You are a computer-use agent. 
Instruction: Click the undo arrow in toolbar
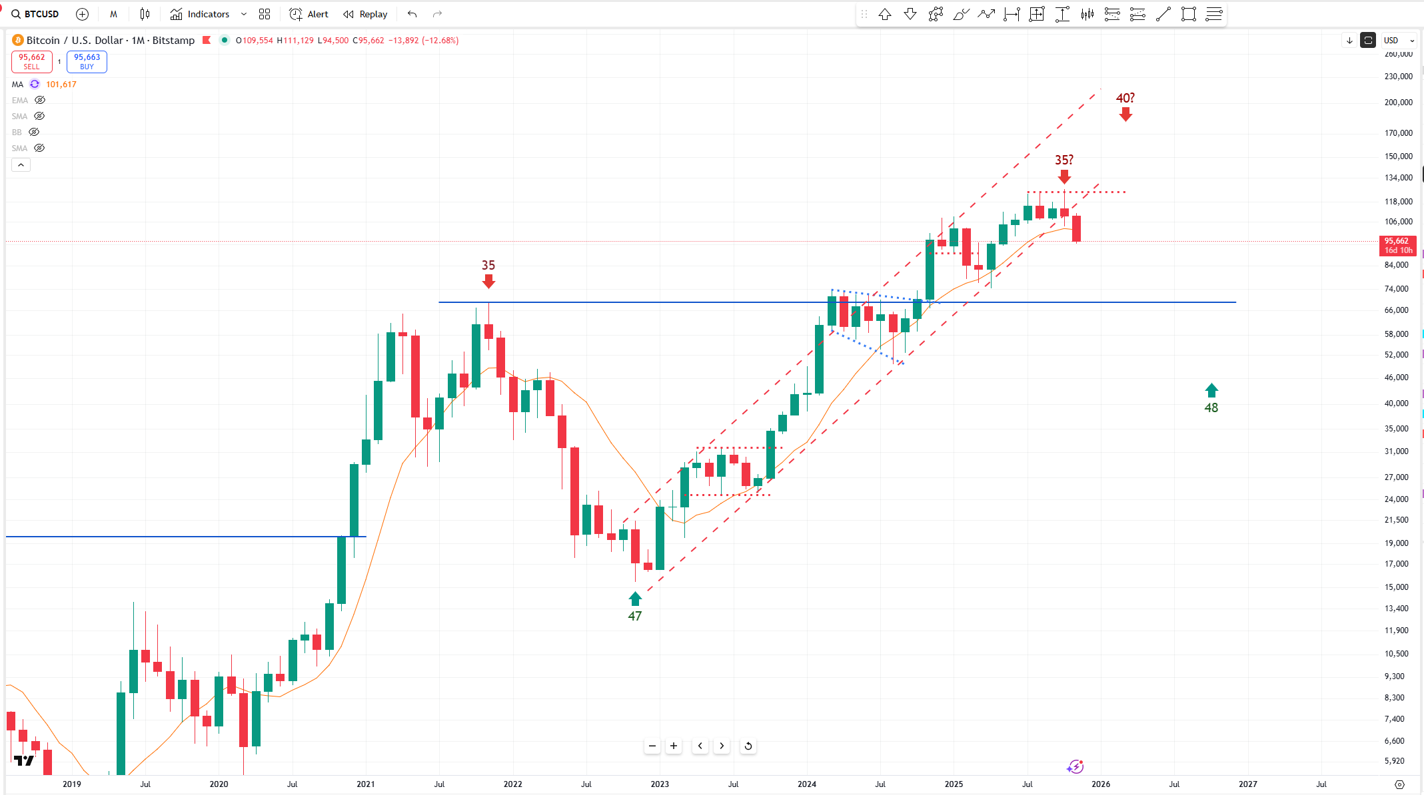click(x=412, y=14)
